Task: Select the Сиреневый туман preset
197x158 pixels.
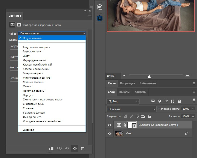Action: pos(34,104)
